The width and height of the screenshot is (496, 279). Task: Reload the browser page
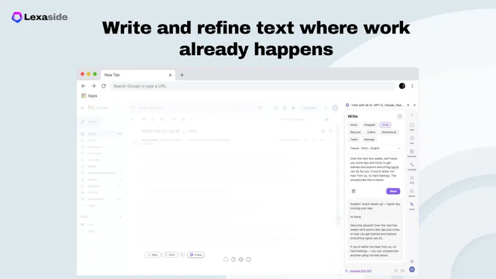coord(104,86)
